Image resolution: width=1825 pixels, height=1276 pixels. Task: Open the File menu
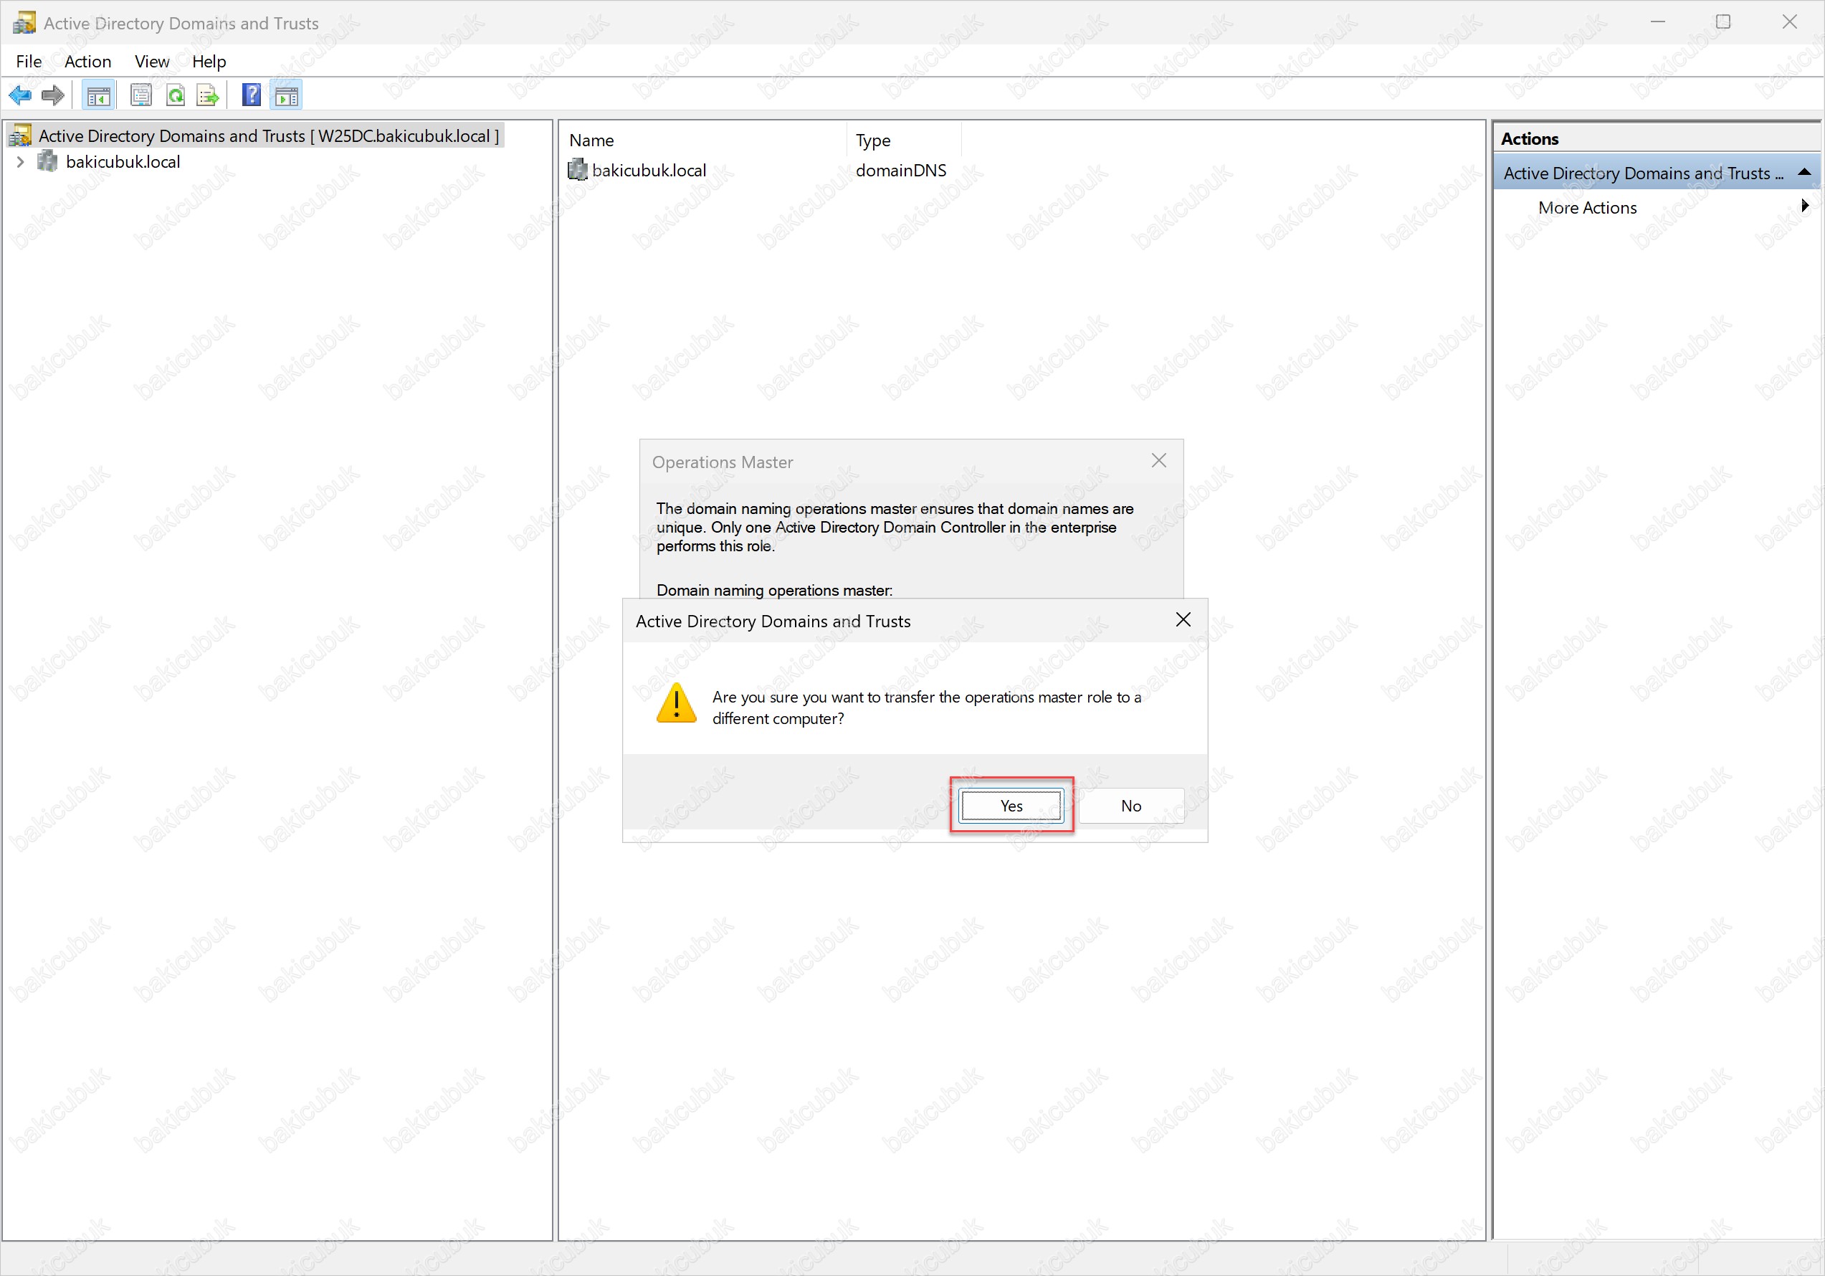(29, 61)
